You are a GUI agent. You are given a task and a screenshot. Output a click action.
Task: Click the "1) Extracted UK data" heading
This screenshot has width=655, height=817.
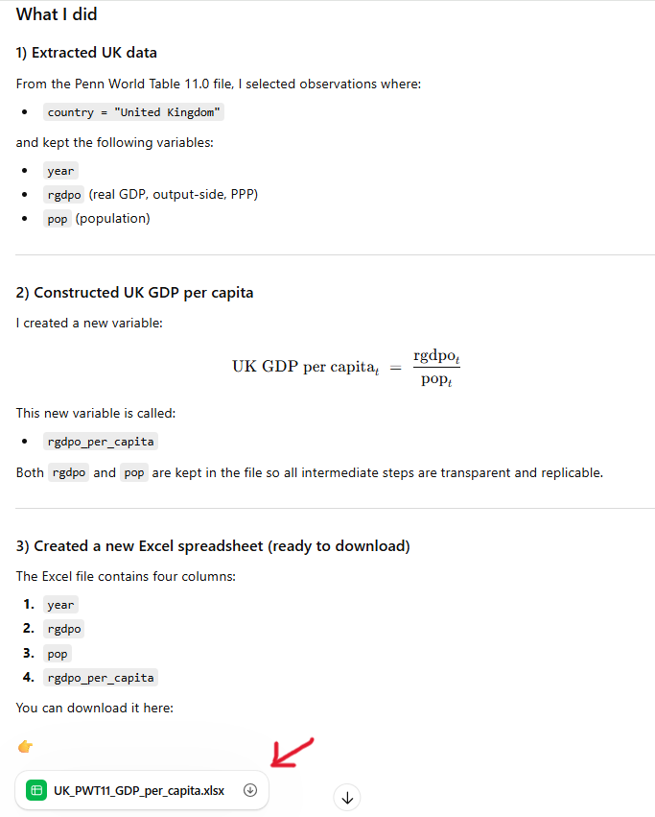coord(86,53)
